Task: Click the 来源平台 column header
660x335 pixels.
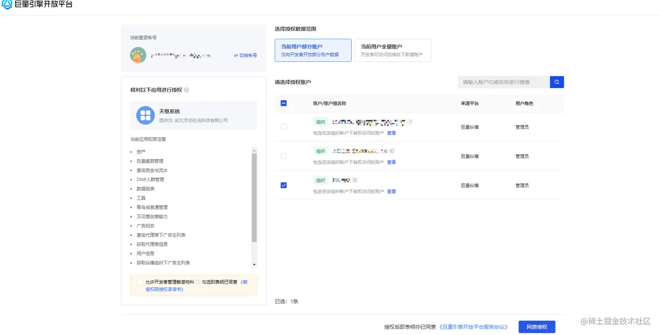Action: click(x=470, y=104)
